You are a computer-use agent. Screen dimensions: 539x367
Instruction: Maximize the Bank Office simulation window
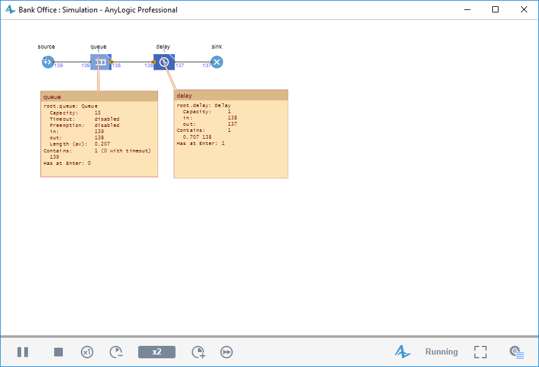pos(495,9)
